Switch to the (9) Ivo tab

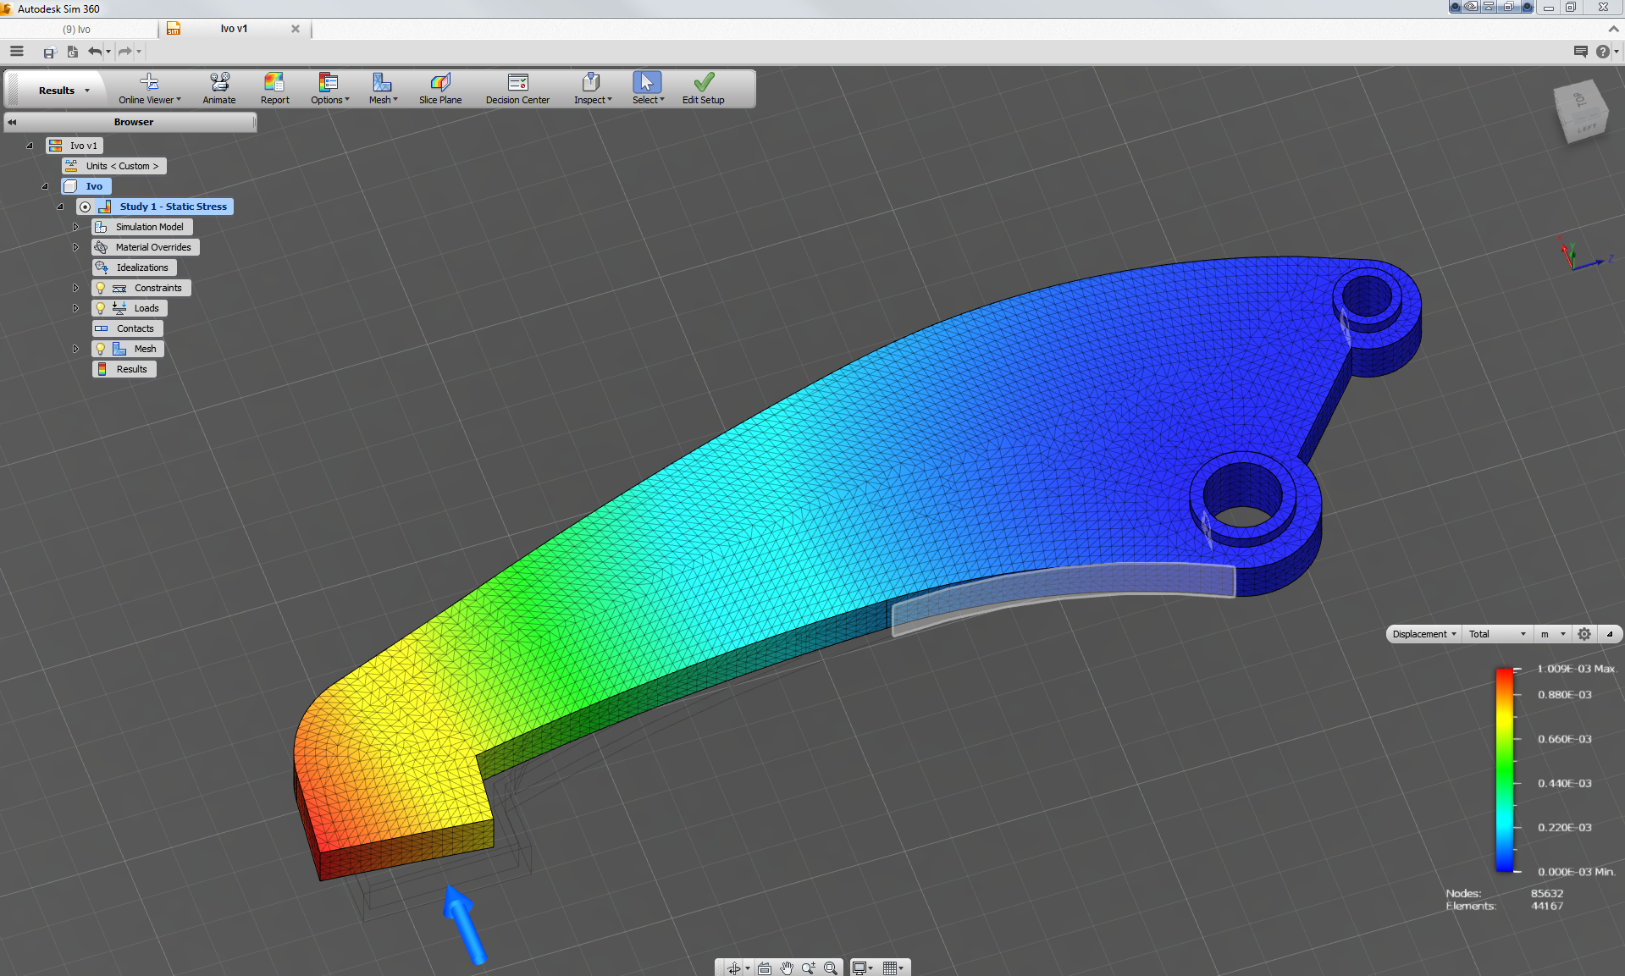tap(76, 29)
